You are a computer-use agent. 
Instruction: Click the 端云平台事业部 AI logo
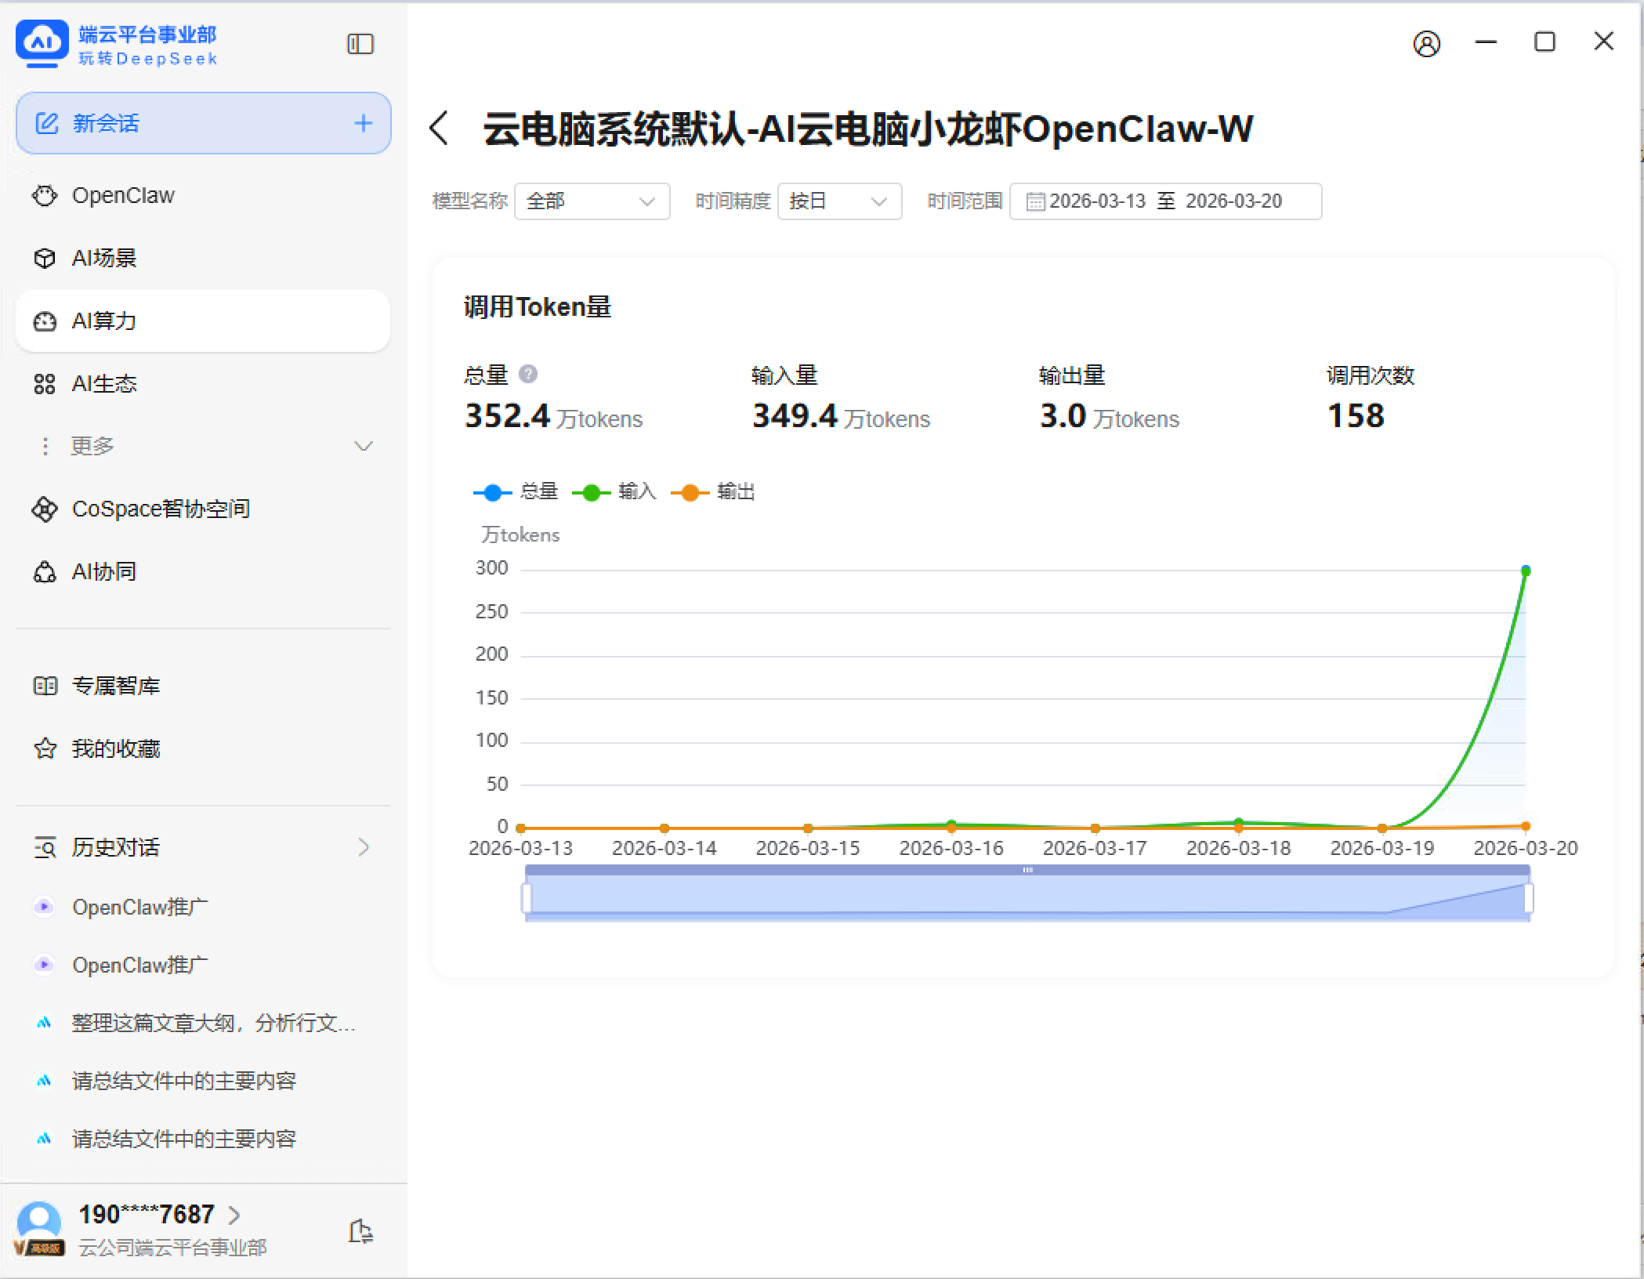(x=42, y=43)
